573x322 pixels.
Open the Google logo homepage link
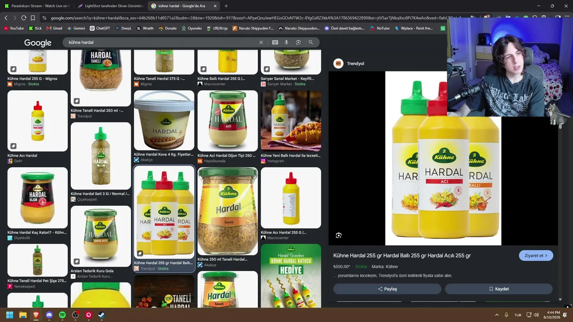(38, 43)
